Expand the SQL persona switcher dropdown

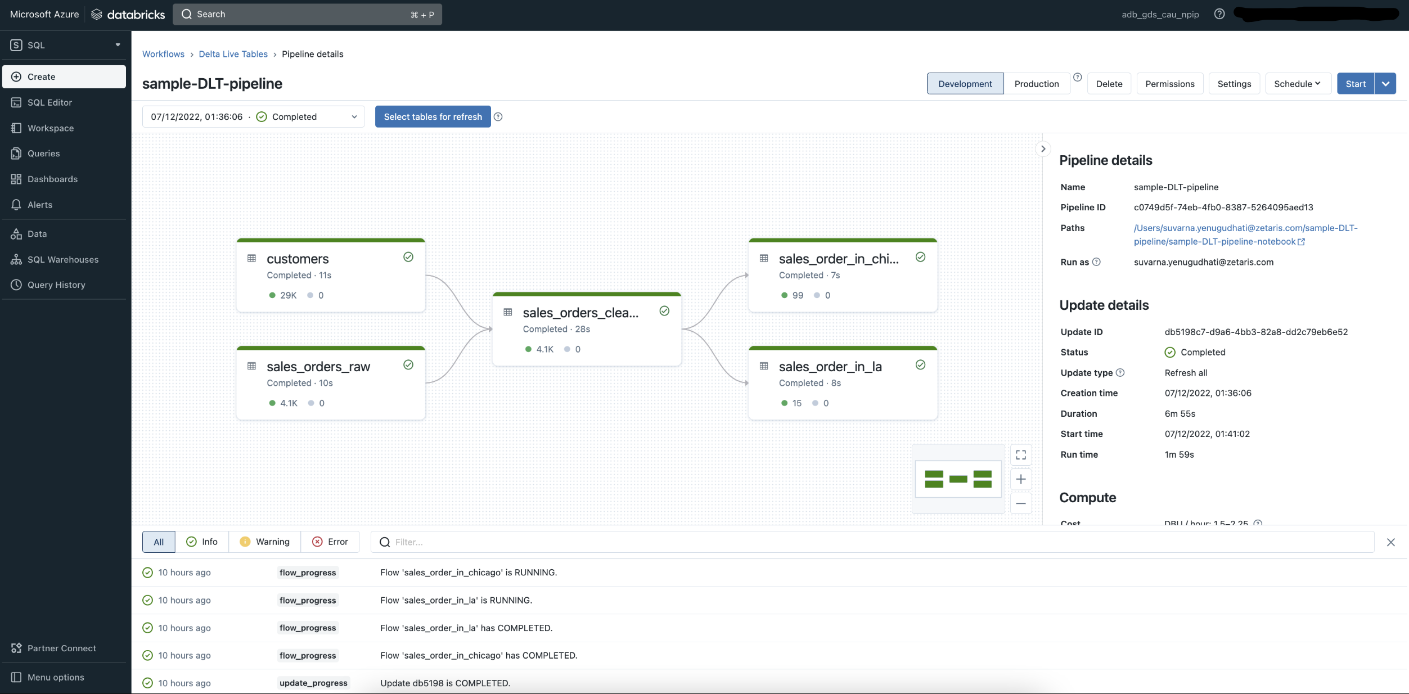pos(117,45)
